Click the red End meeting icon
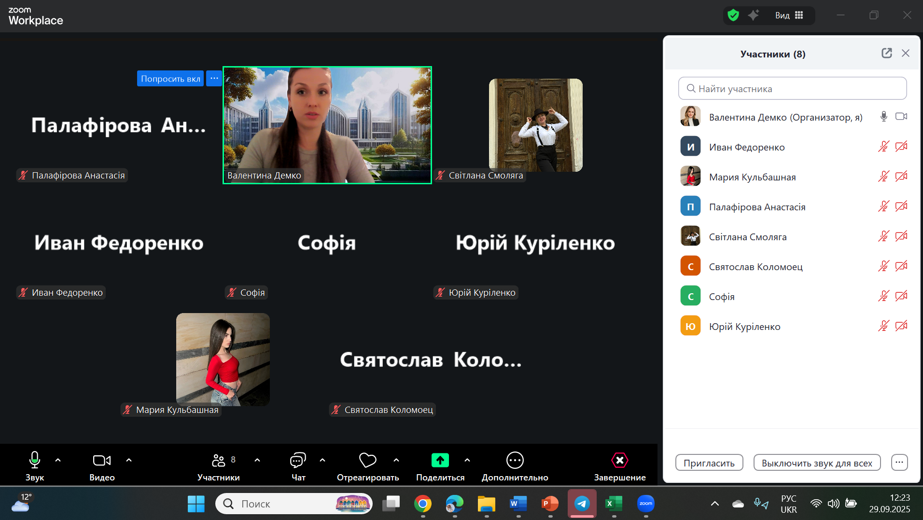923x520 pixels. (x=619, y=461)
